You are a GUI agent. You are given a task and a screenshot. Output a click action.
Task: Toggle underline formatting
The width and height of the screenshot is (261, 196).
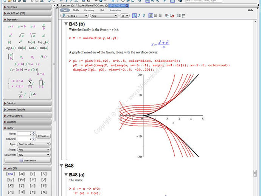144,16
